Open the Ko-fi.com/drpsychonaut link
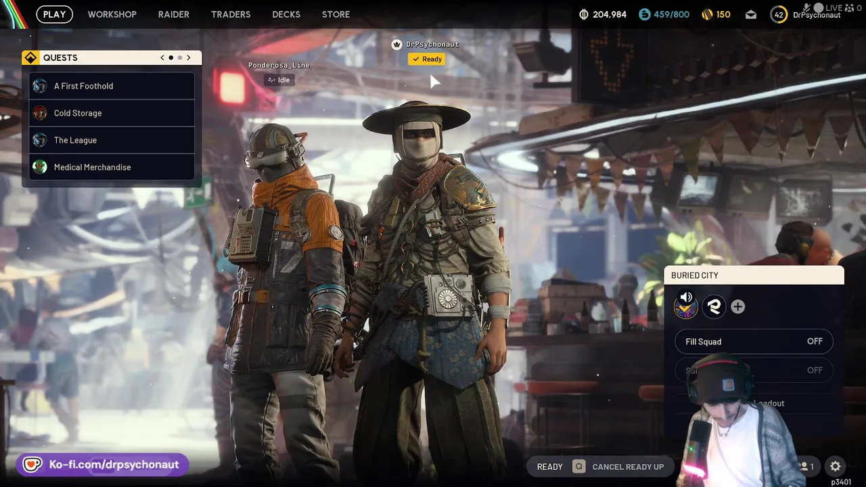This screenshot has height=487, width=866. pyautogui.click(x=114, y=465)
